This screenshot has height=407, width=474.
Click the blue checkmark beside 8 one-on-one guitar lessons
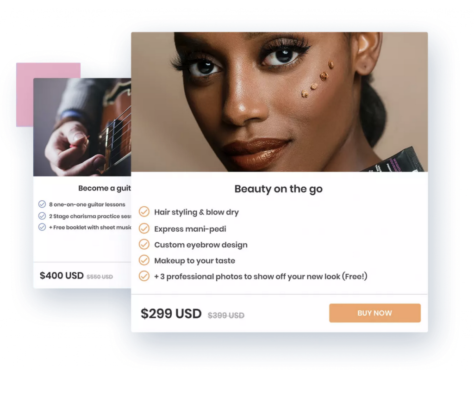pyautogui.click(x=42, y=204)
